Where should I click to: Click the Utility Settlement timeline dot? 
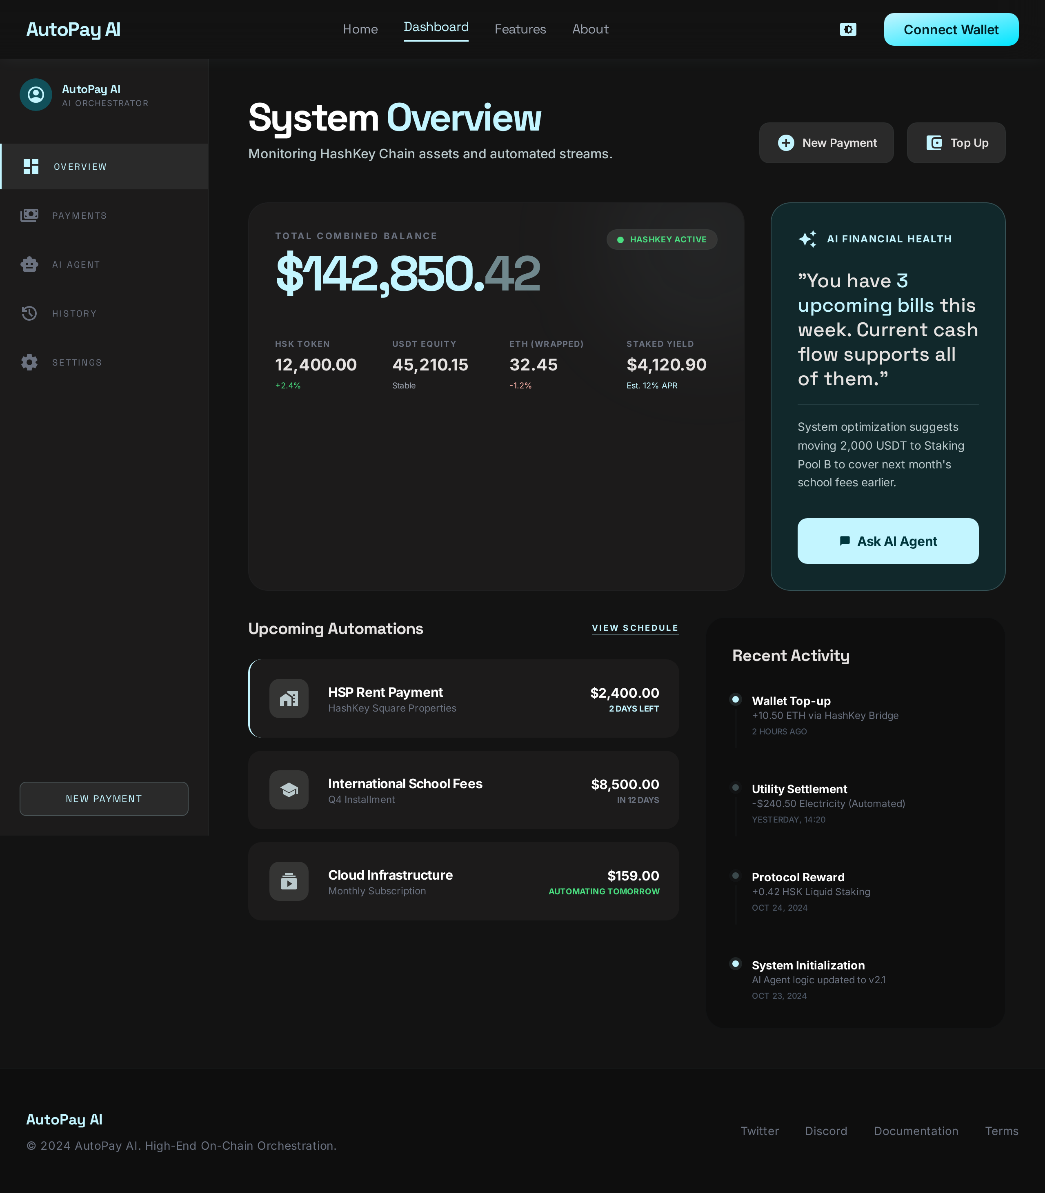736,787
